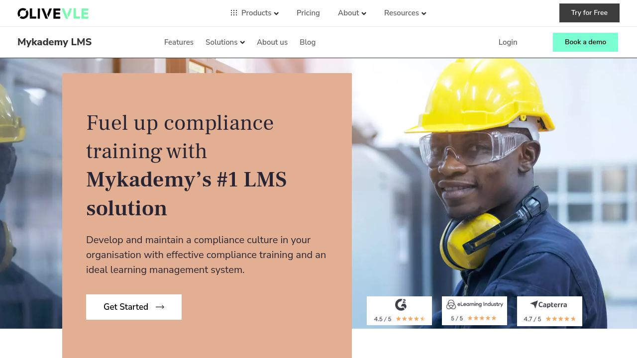Open the About us page
Image resolution: width=637 pixels, height=358 pixels.
272,42
